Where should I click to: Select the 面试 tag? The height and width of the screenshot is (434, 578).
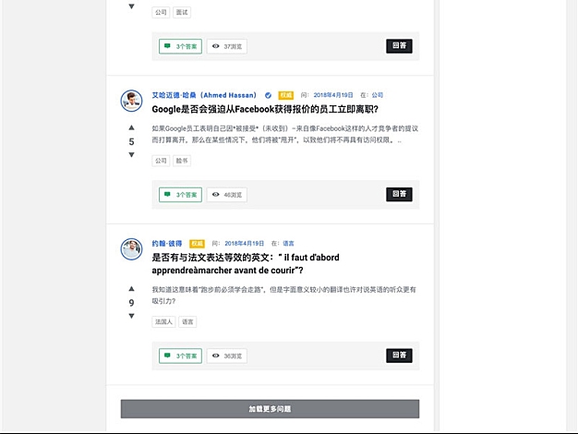(x=182, y=12)
